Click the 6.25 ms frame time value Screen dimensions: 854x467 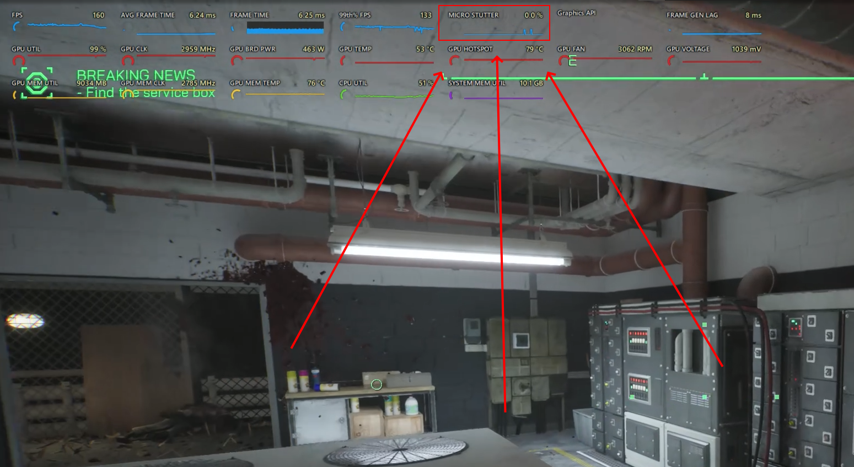point(311,15)
